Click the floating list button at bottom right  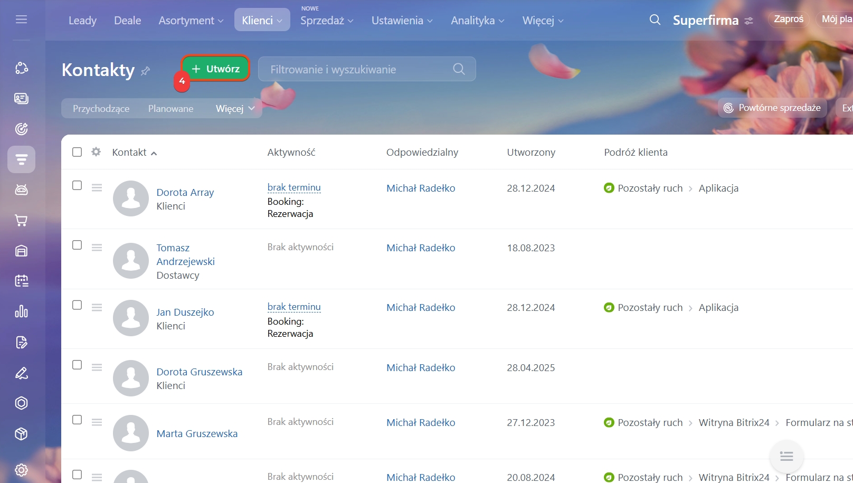[786, 457]
